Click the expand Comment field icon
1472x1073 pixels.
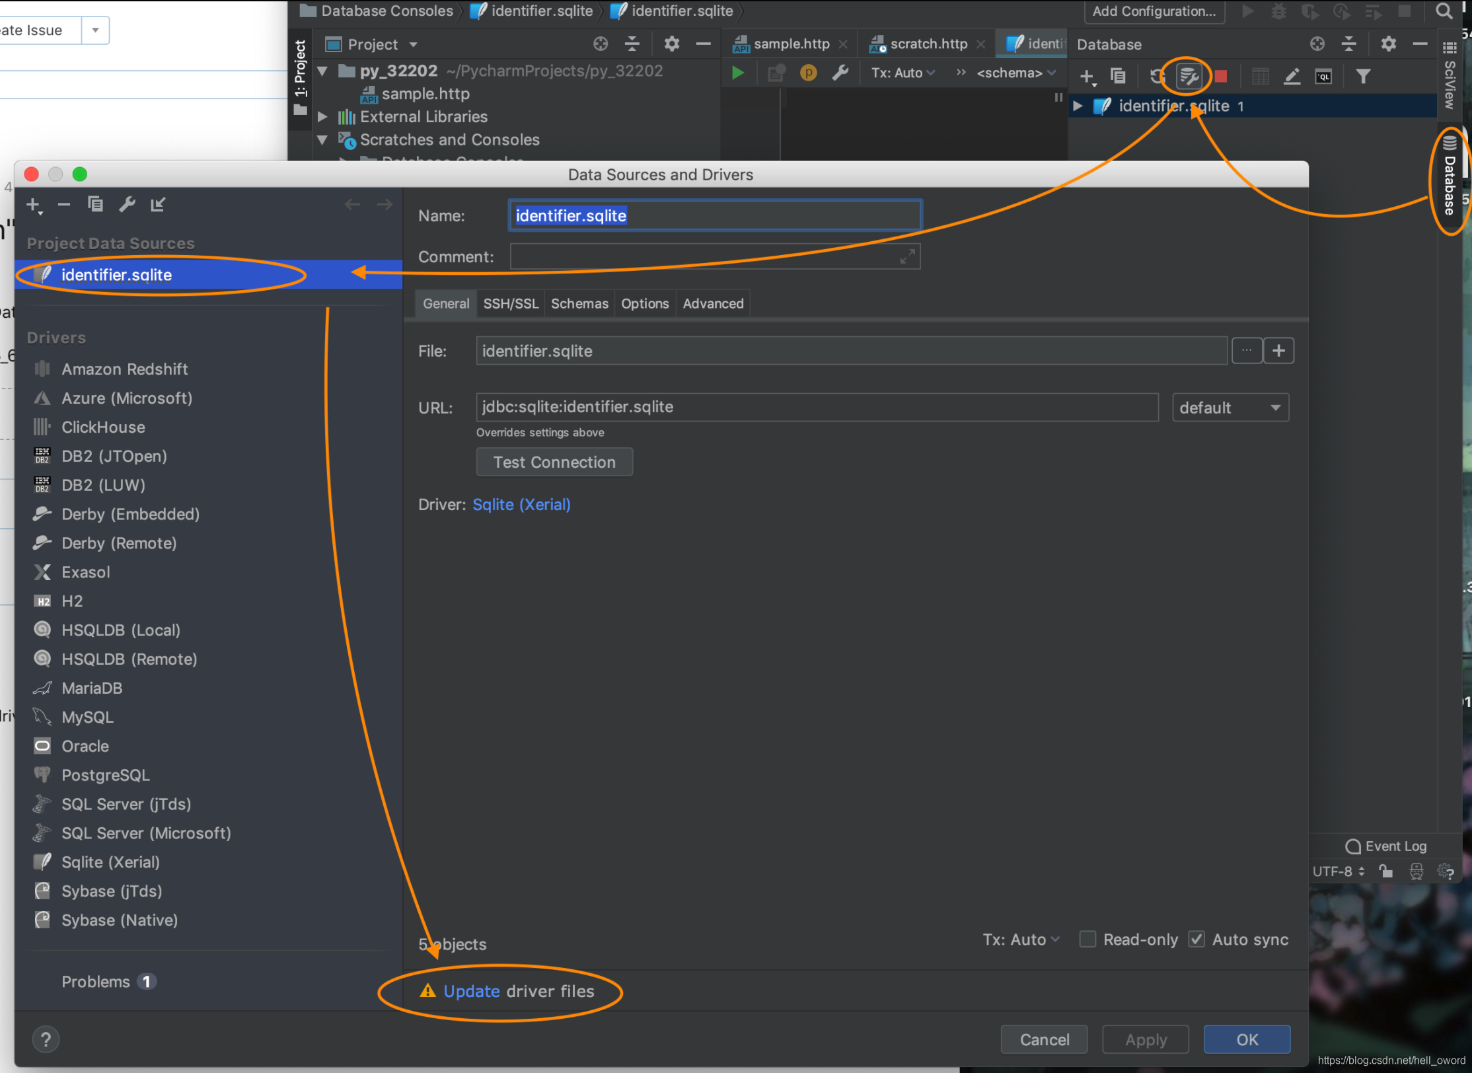tap(908, 256)
